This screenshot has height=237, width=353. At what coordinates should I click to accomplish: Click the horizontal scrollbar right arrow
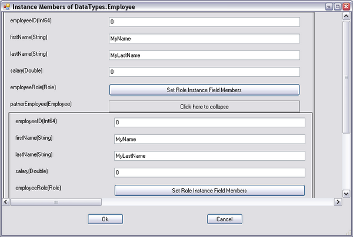coord(338,202)
